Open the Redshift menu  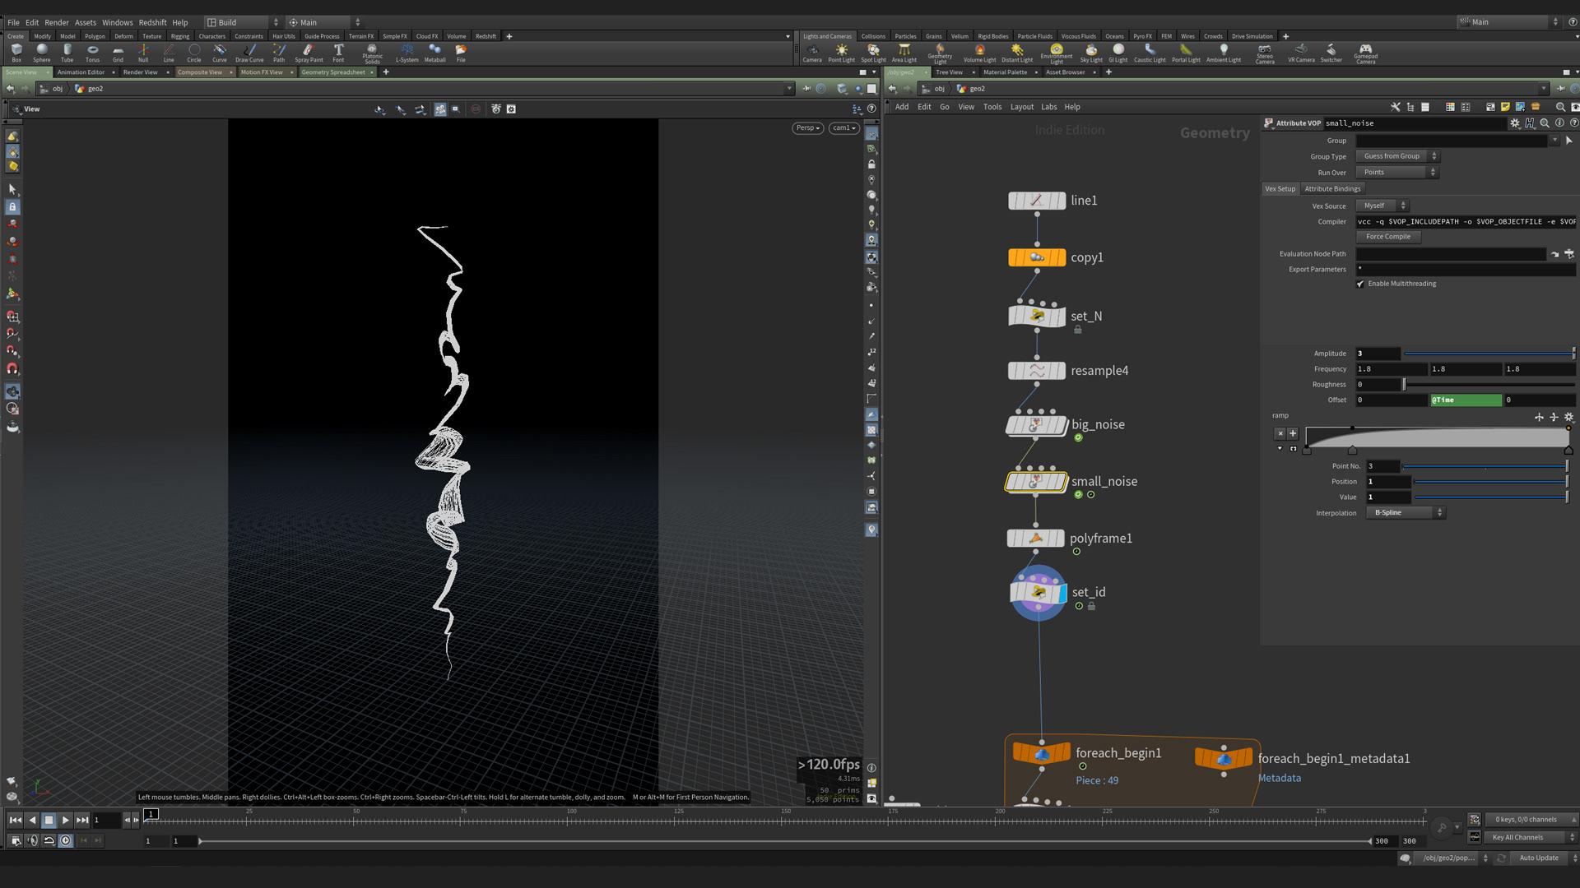(152, 22)
